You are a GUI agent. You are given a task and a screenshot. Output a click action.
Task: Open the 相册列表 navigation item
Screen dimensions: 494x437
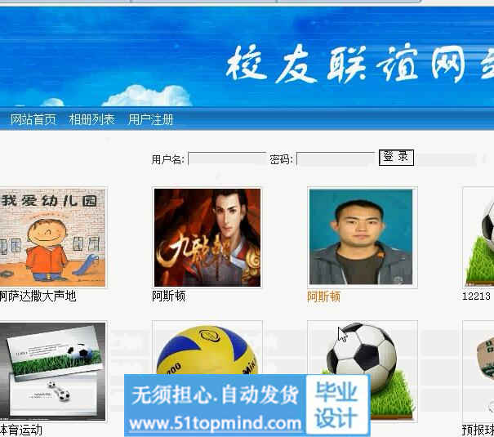(x=91, y=119)
